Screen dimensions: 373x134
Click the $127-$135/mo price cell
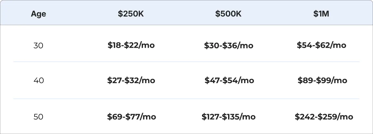click(x=228, y=117)
